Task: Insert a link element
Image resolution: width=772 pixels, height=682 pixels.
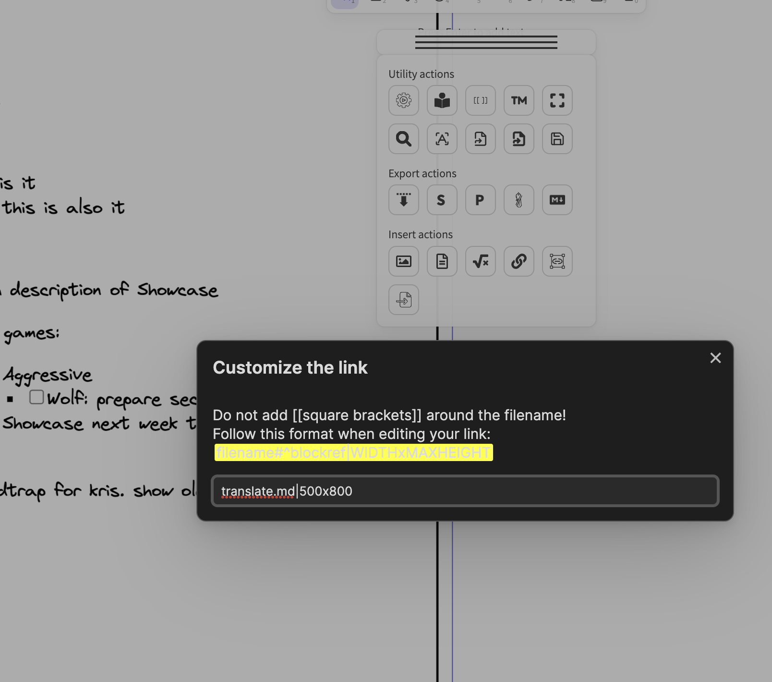Action: coord(519,262)
